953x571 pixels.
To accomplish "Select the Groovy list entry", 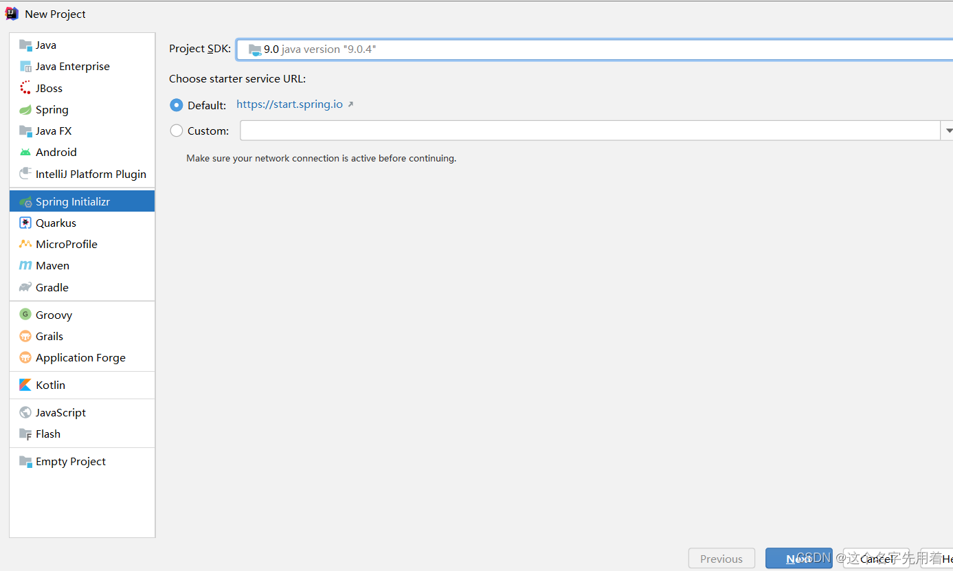I will point(82,315).
